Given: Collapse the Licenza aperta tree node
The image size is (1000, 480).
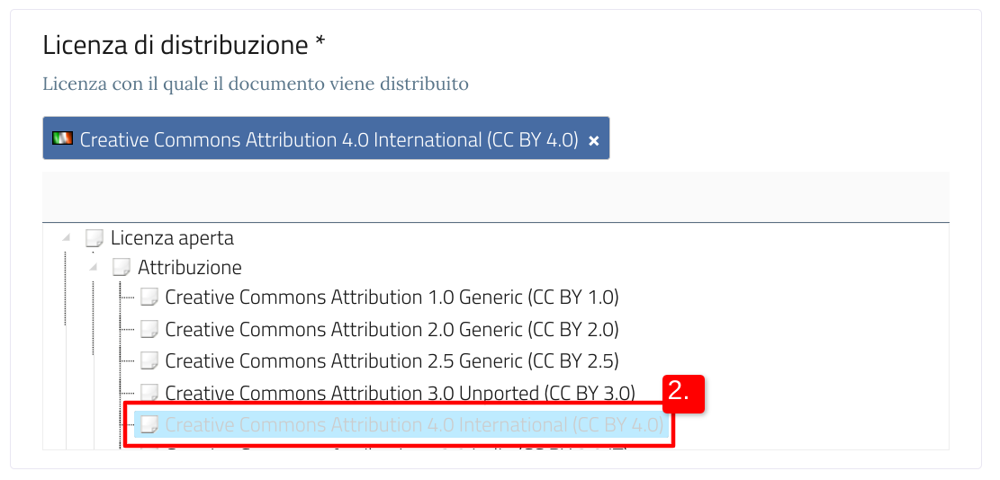Looking at the screenshot, I should (x=66, y=237).
